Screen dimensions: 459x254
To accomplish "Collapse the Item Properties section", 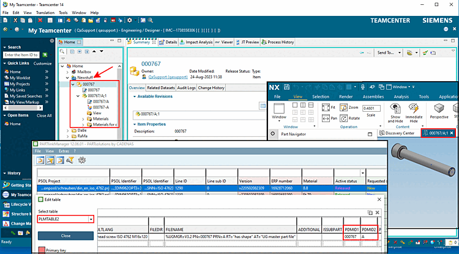I will pos(135,125).
